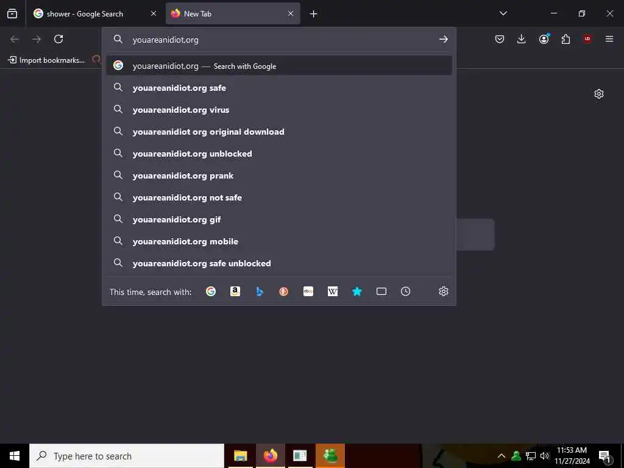Choose suggestion youareanidiot.org safe
The image size is (624, 468).
[x=279, y=88]
